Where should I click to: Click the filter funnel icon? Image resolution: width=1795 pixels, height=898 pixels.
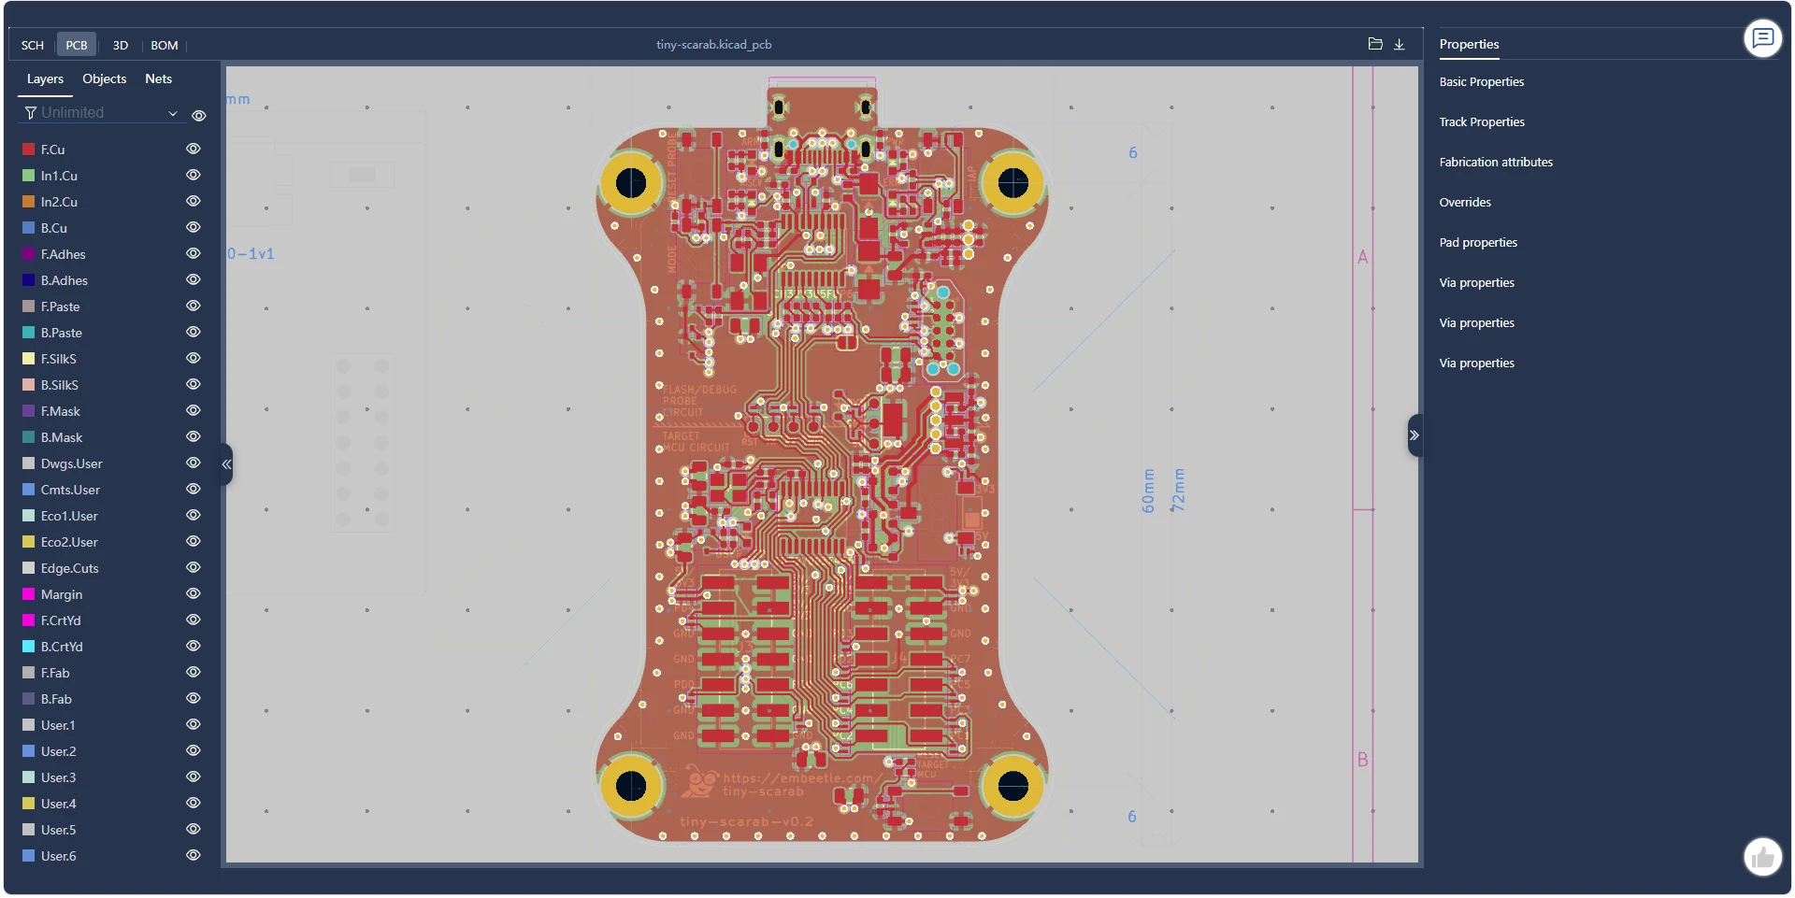(x=31, y=113)
